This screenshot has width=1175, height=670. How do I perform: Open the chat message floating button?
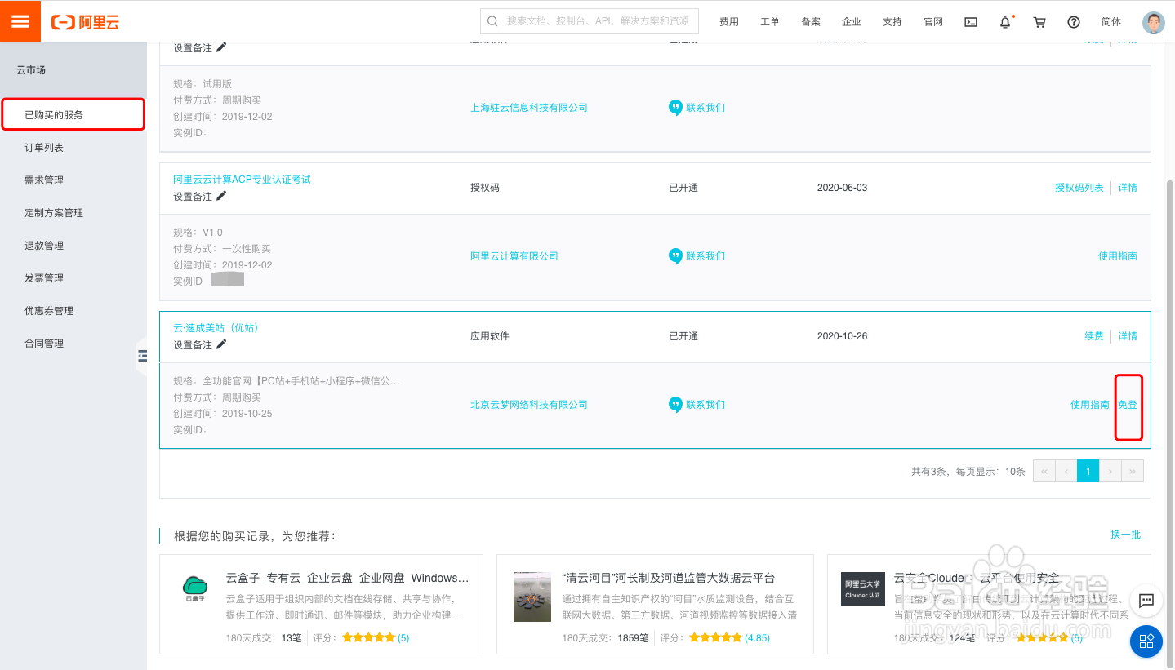(1146, 601)
